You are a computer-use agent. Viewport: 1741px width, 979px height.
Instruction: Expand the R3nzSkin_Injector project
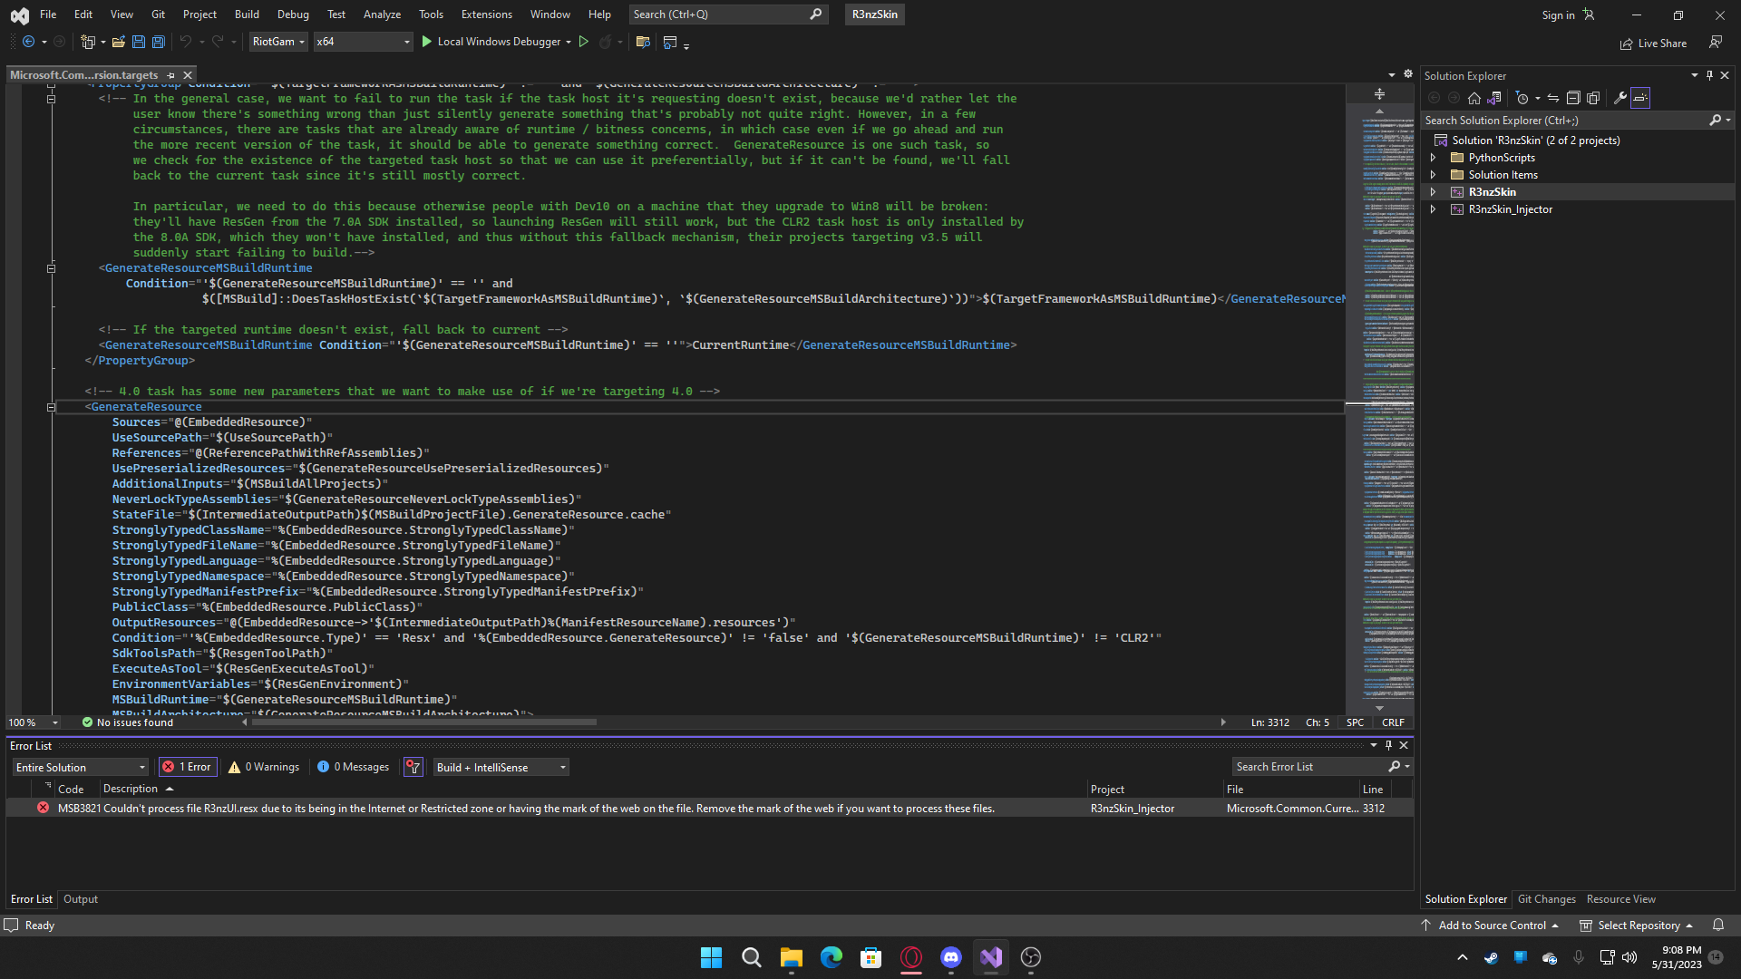1434,209
